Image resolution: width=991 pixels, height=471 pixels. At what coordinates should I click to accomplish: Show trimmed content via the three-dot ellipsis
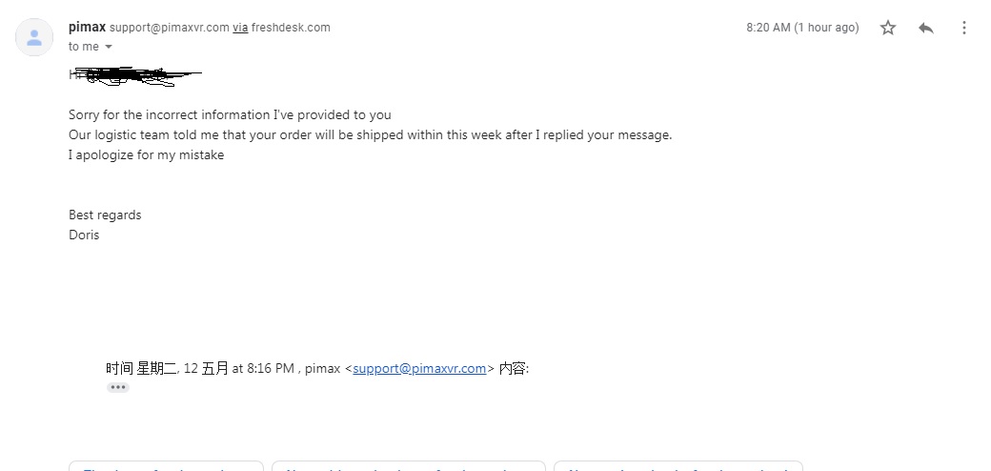pos(117,387)
